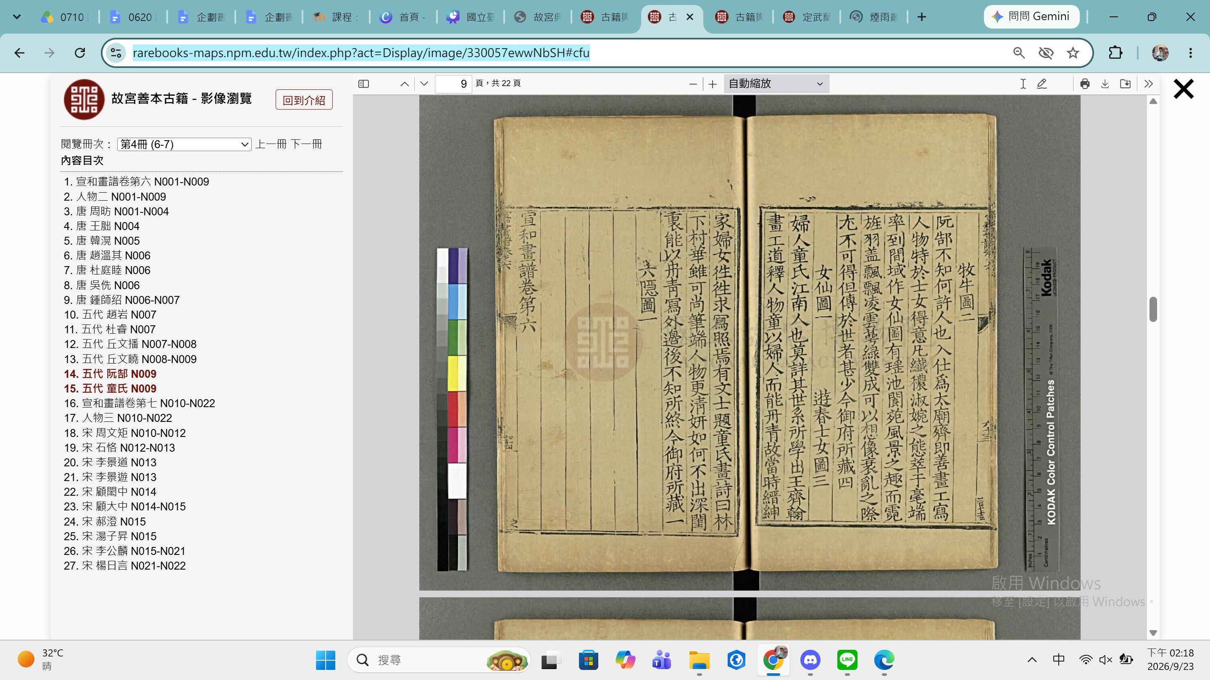Switch to the 定武蘭 tab
The width and height of the screenshot is (1210, 680).
[x=806, y=17]
